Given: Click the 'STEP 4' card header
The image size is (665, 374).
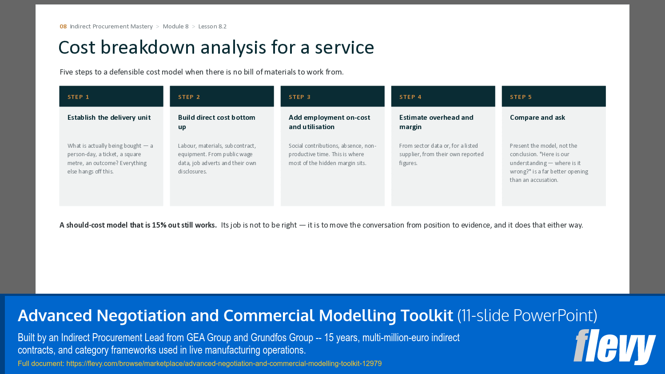Looking at the screenshot, I should pos(443,96).
